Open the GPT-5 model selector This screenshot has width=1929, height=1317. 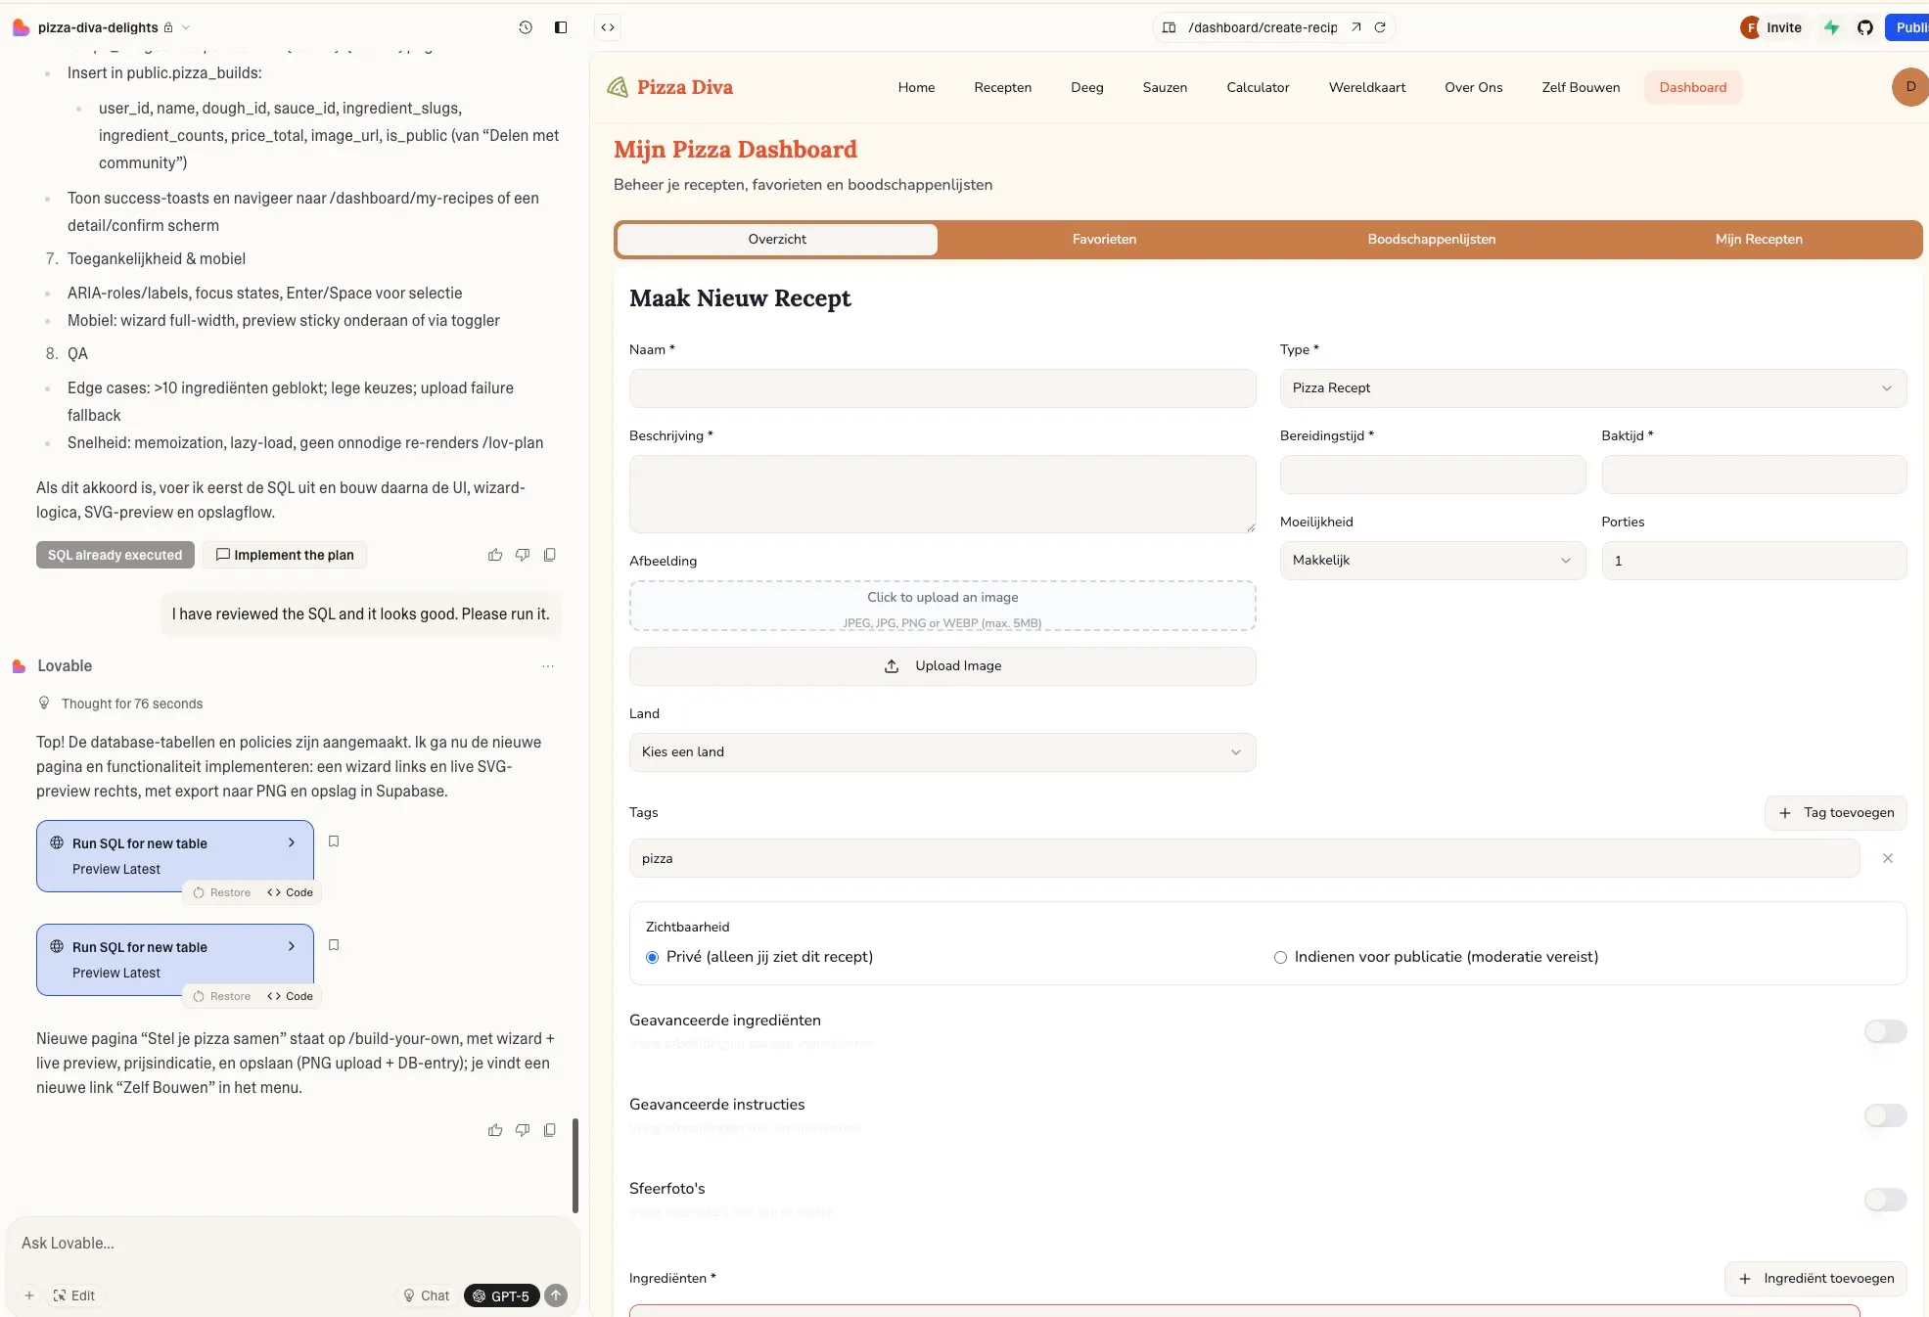tap(501, 1295)
